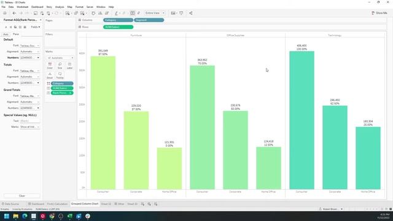Viewport: 393px width, 221px height.
Task: Open the Analysis menu
Action: tap(60, 7)
